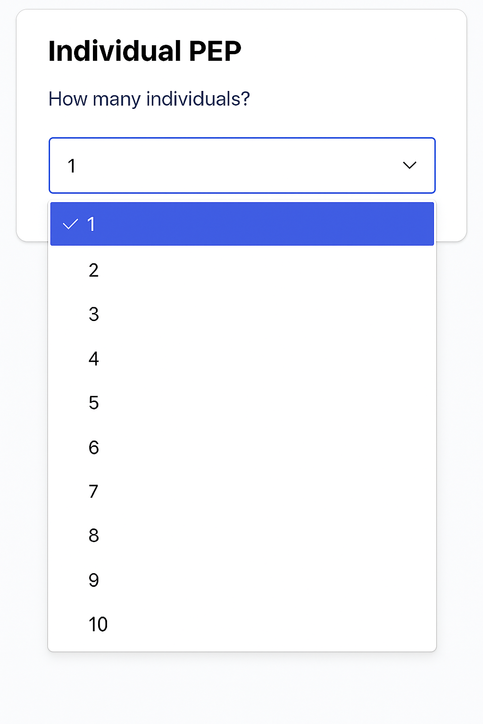Click the "Individual PEP" heading

[x=144, y=51]
